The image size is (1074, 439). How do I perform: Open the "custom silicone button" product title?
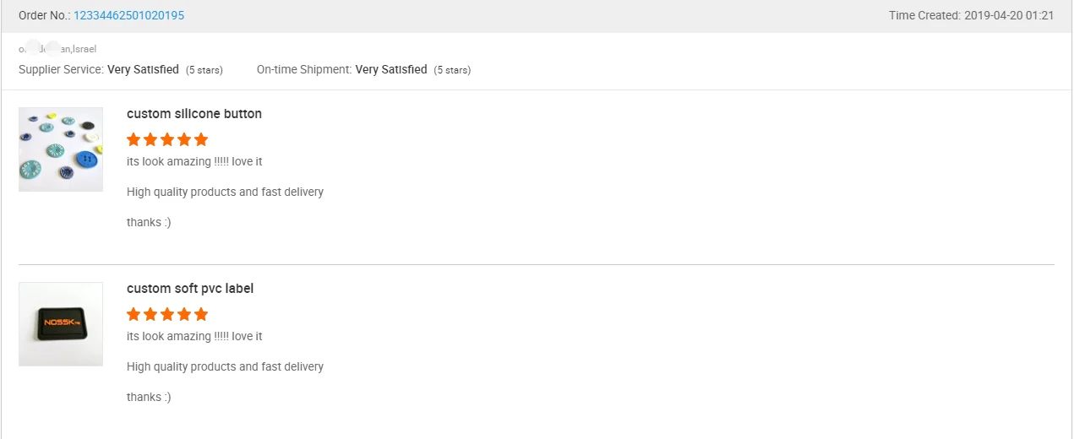pyautogui.click(x=194, y=114)
